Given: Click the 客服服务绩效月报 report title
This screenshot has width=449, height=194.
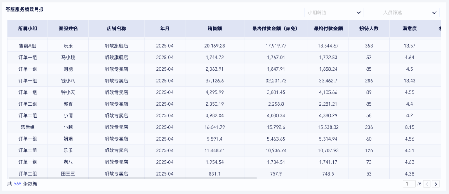Looking at the screenshot, I should pos(24,9).
